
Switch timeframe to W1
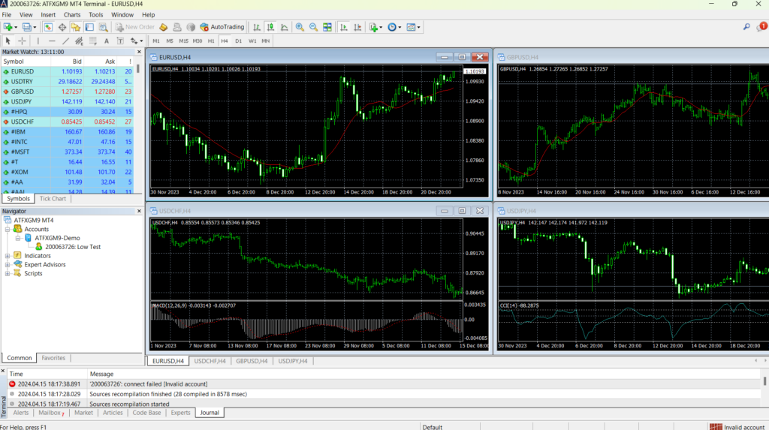[252, 41]
